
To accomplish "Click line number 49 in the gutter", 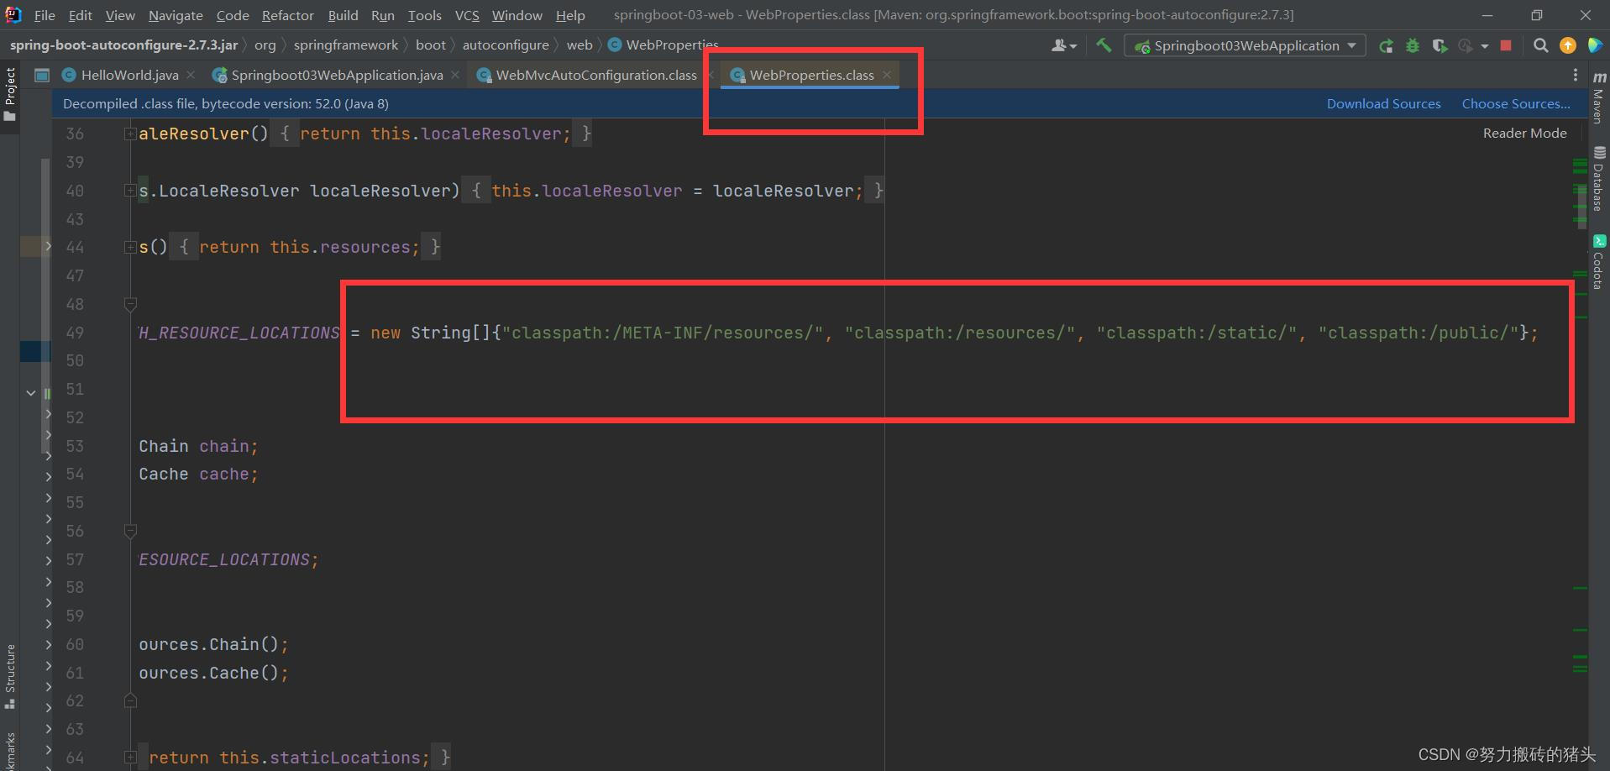I will coord(75,333).
